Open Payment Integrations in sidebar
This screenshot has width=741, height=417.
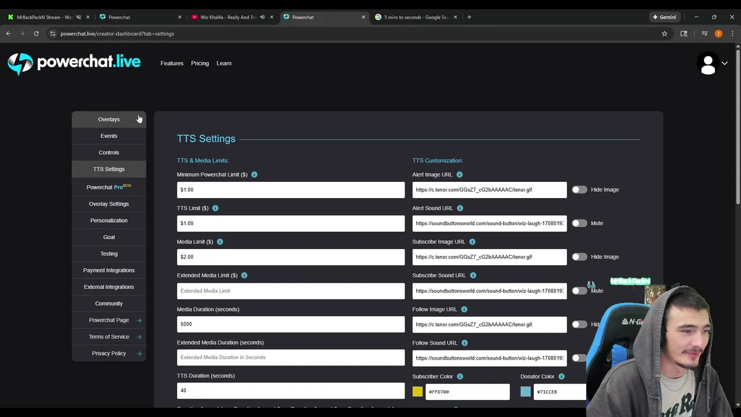point(109,270)
